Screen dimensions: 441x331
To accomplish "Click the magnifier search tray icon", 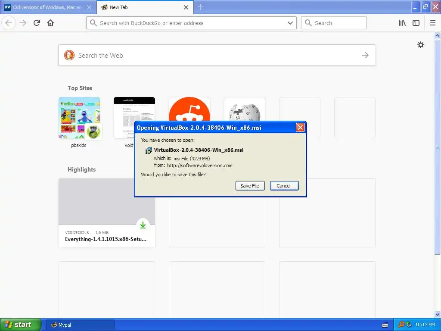I will pos(401,325).
